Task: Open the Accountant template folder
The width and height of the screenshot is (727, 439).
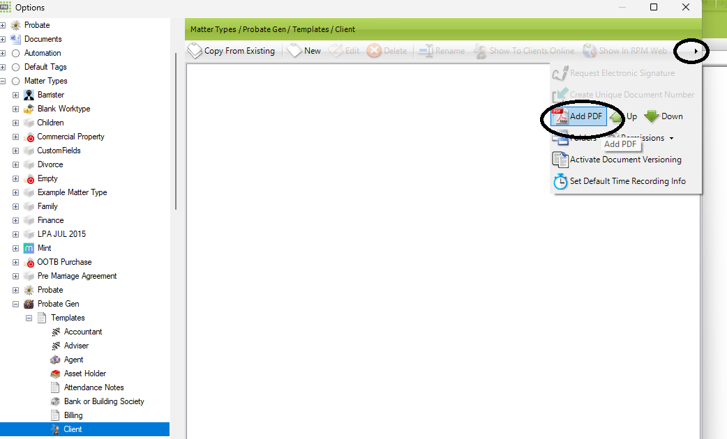Action: point(83,332)
